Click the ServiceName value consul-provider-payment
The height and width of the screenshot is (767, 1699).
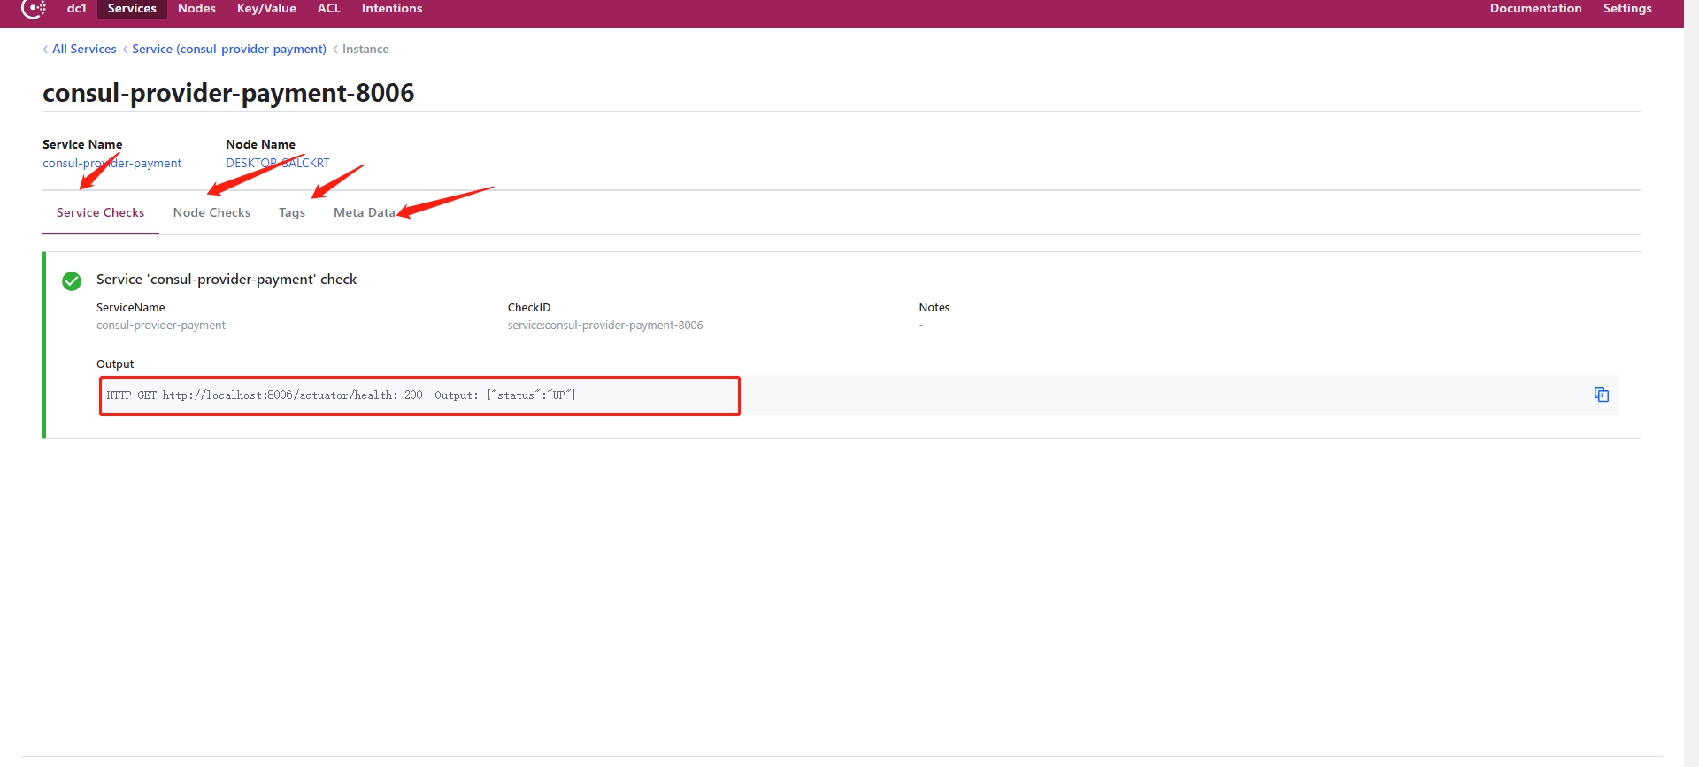161,326
